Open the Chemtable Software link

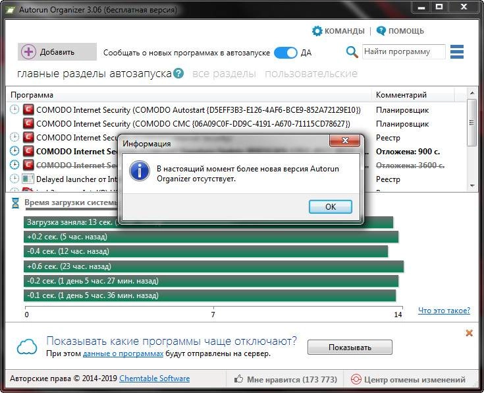tap(154, 378)
